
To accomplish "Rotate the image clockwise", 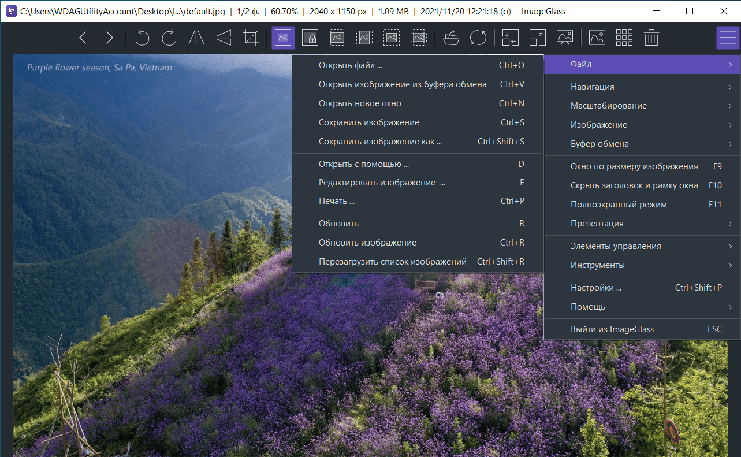I will click(x=169, y=38).
